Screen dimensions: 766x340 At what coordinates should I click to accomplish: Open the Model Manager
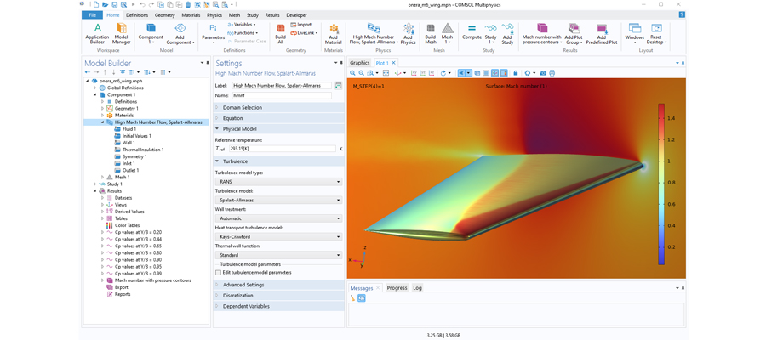click(x=122, y=32)
